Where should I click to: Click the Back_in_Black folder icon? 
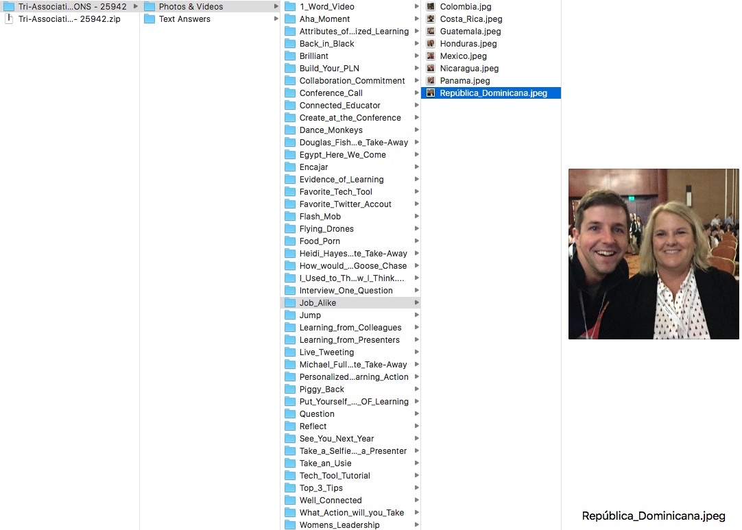tap(290, 43)
